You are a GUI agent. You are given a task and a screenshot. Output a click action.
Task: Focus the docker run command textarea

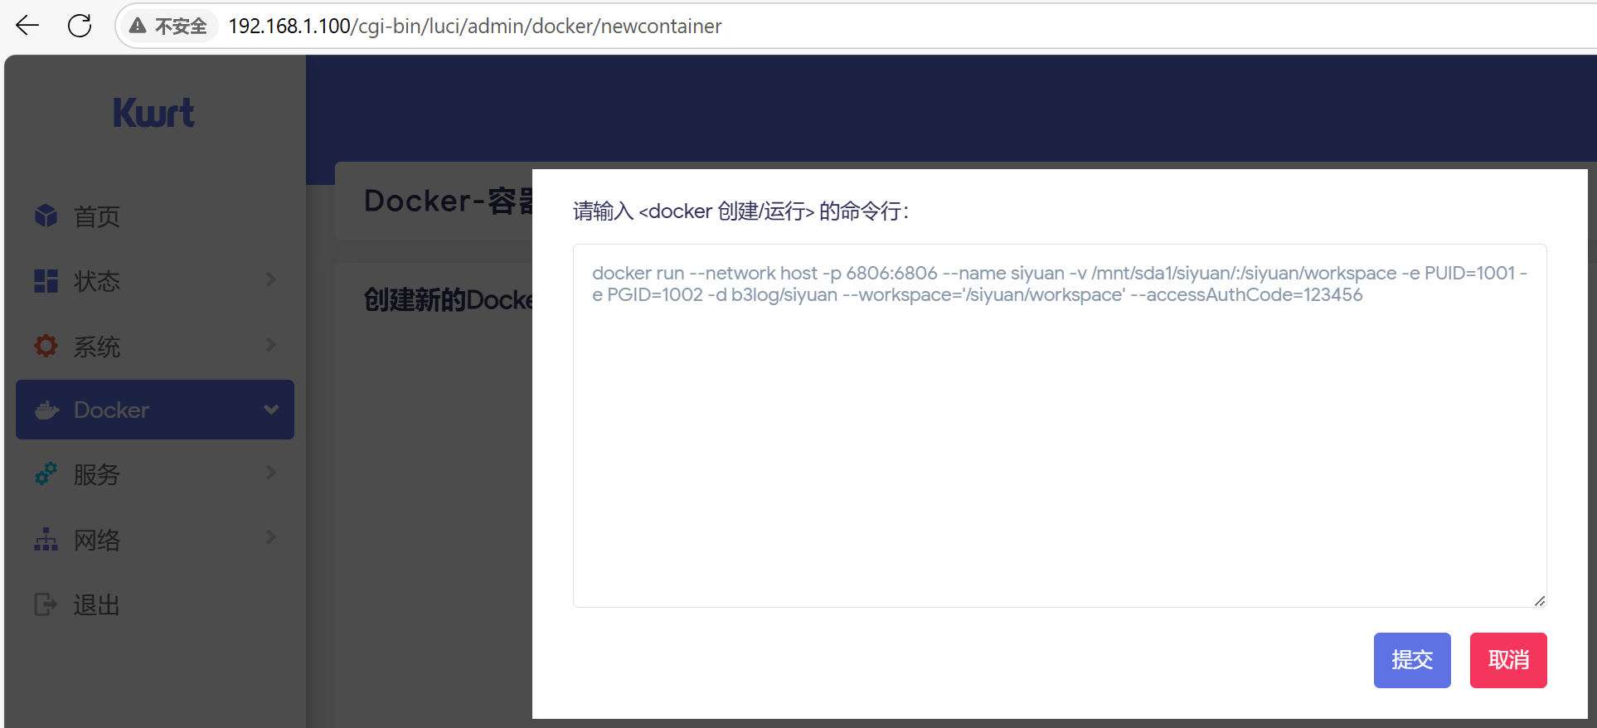(1060, 425)
